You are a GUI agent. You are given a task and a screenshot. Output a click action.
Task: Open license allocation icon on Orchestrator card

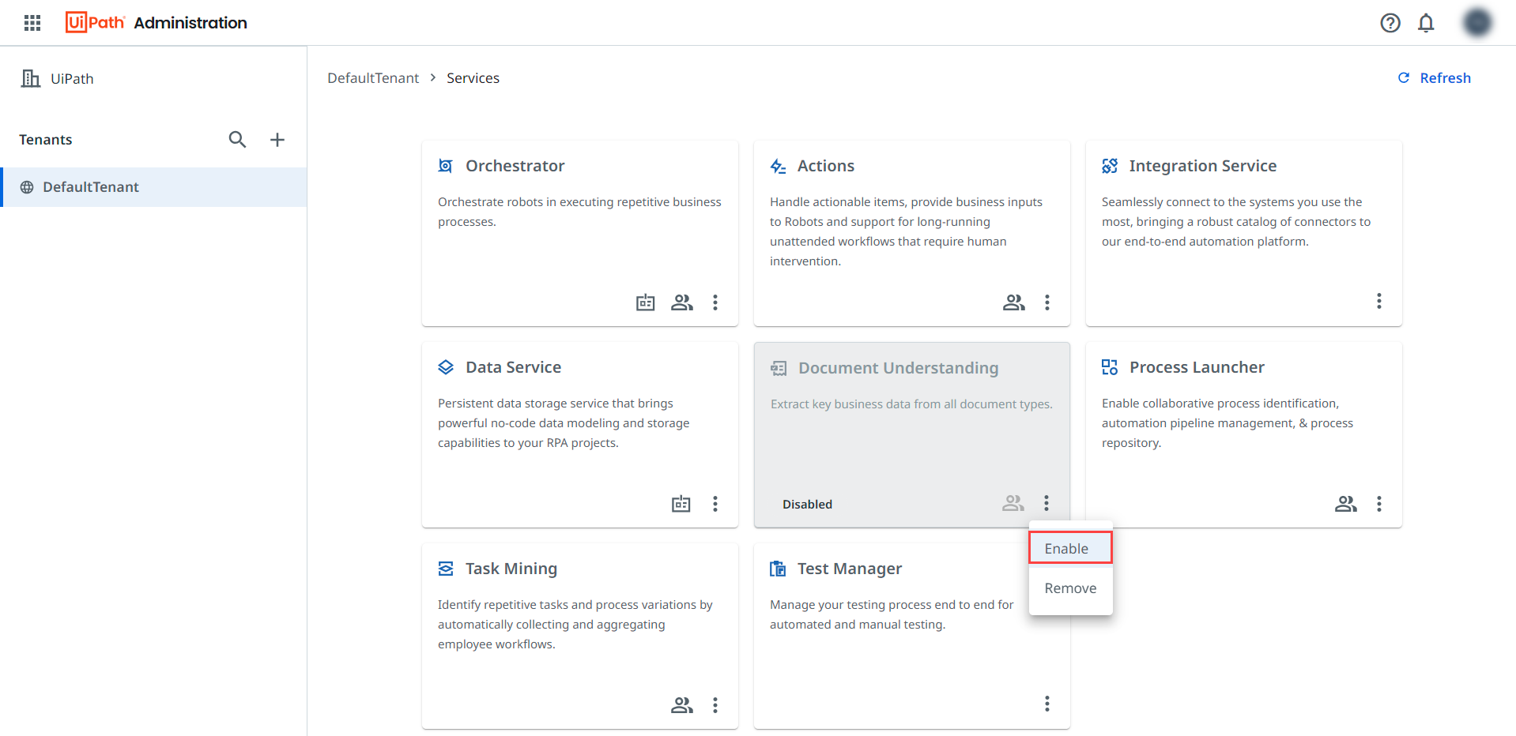click(645, 302)
